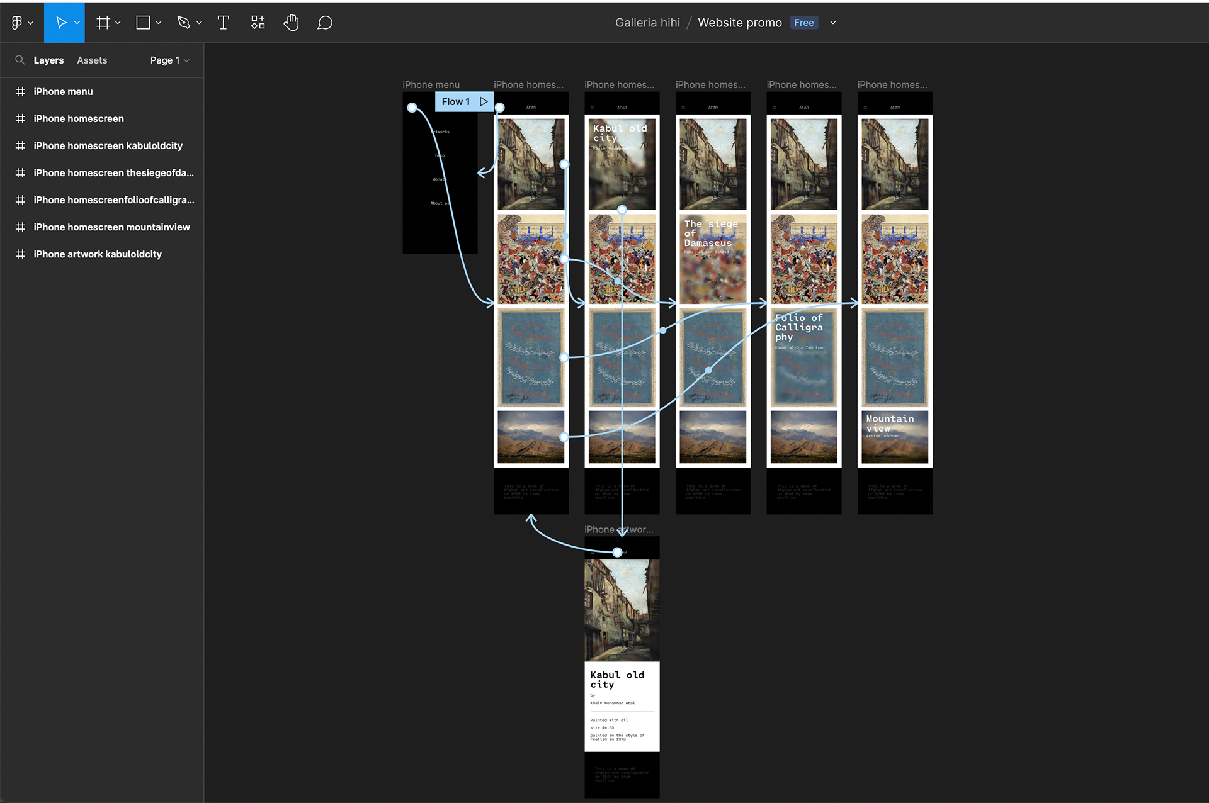Click frame icon beside homescreen kabuloldcity layer

coord(20,146)
